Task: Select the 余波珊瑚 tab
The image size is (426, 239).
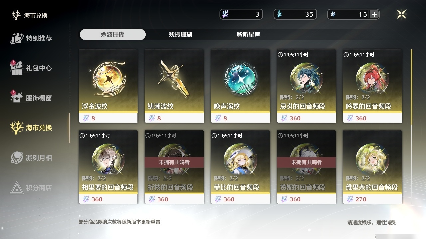Action: pos(112,35)
